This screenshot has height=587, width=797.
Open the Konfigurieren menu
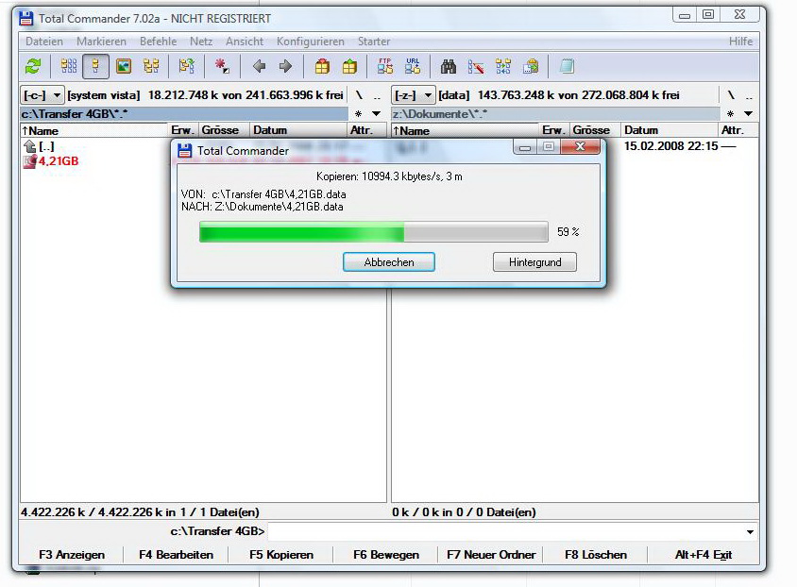click(310, 42)
